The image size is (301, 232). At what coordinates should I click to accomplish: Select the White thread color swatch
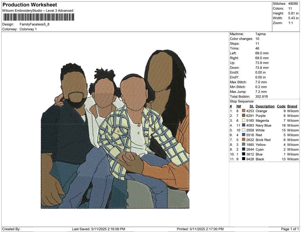click(x=244, y=130)
